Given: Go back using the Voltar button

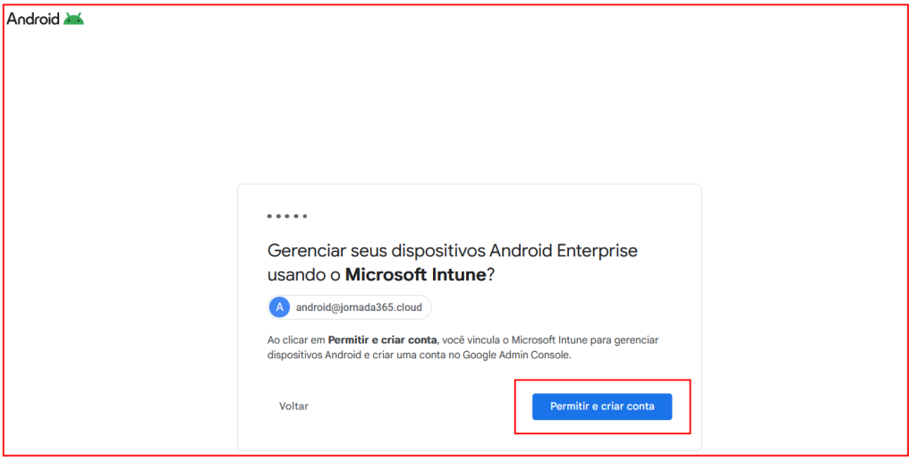Looking at the screenshot, I should [293, 407].
